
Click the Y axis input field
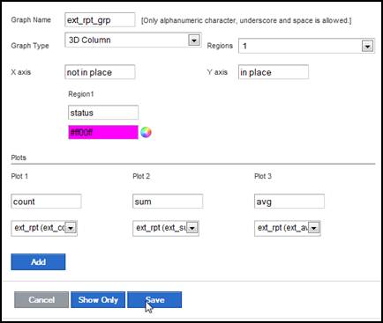click(274, 72)
